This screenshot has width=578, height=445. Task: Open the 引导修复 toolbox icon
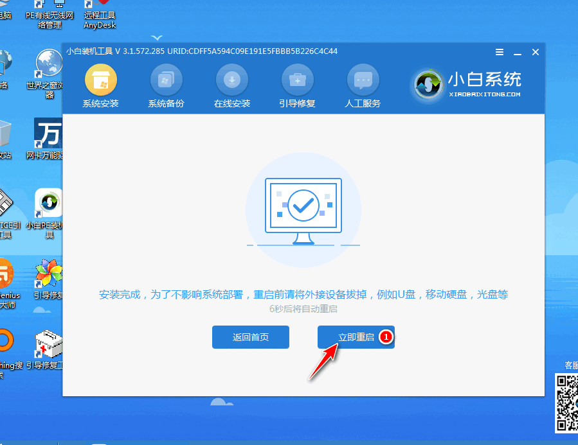(x=298, y=80)
